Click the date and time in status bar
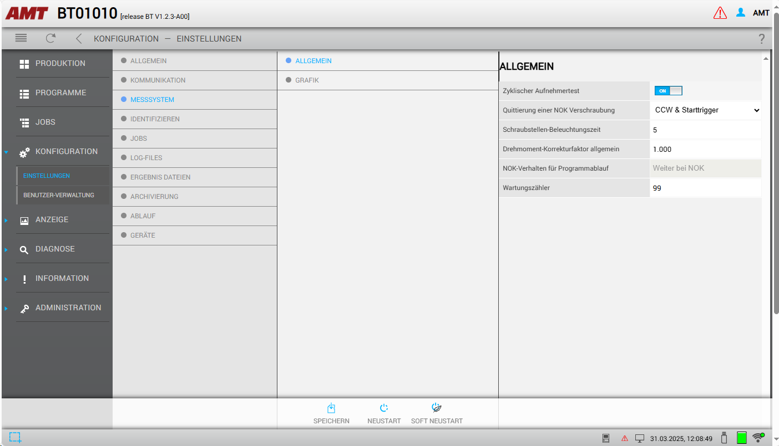Image resolution: width=779 pixels, height=446 pixels. (681, 438)
